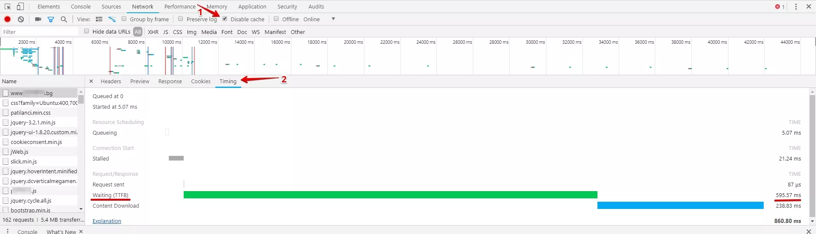This screenshot has height=234, width=816.
Task: Toggle device toolbar icon
Action: [20, 7]
